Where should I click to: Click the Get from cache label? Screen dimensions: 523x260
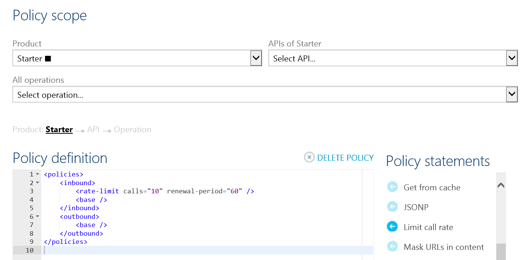(x=432, y=187)
